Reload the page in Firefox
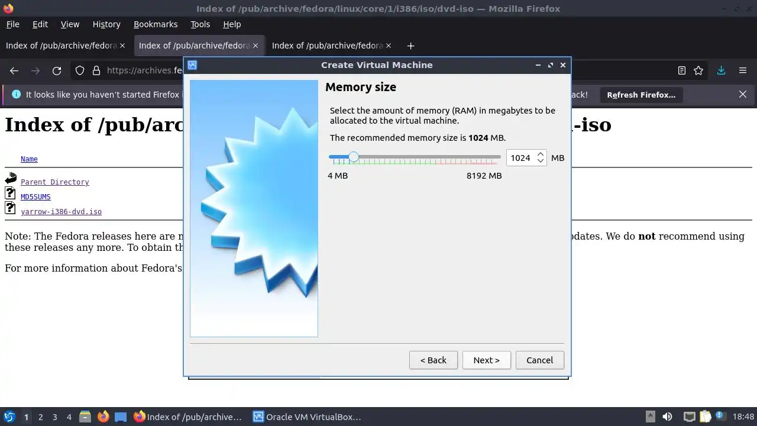This screenshot has height=426, width=757. (57, 70)
